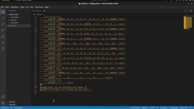Viewport: 194px width, 109px height.
Task: Open the database icon in activity bar
Action: tap(3, 48)
